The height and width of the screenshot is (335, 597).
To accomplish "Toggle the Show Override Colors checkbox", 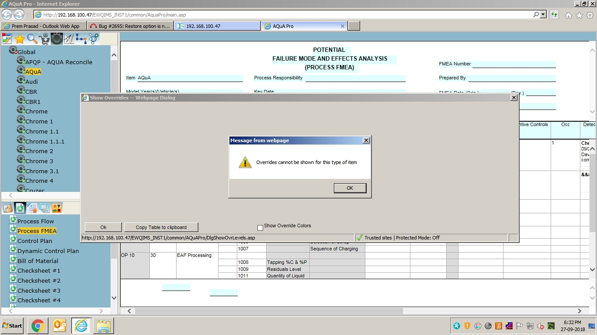I will 260,228.
